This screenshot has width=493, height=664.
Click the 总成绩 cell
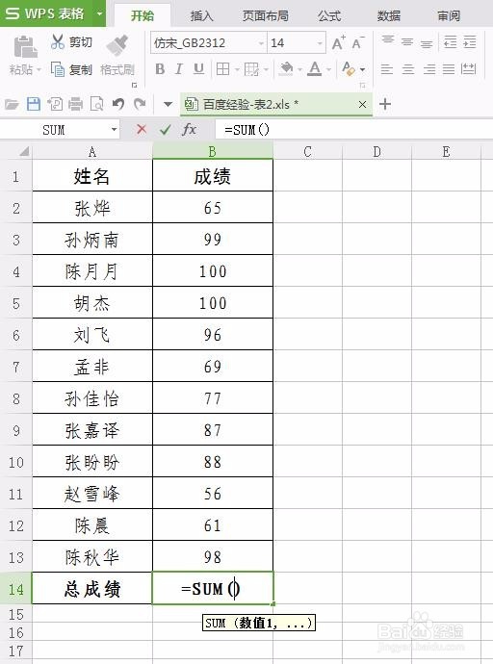[92, 588]
